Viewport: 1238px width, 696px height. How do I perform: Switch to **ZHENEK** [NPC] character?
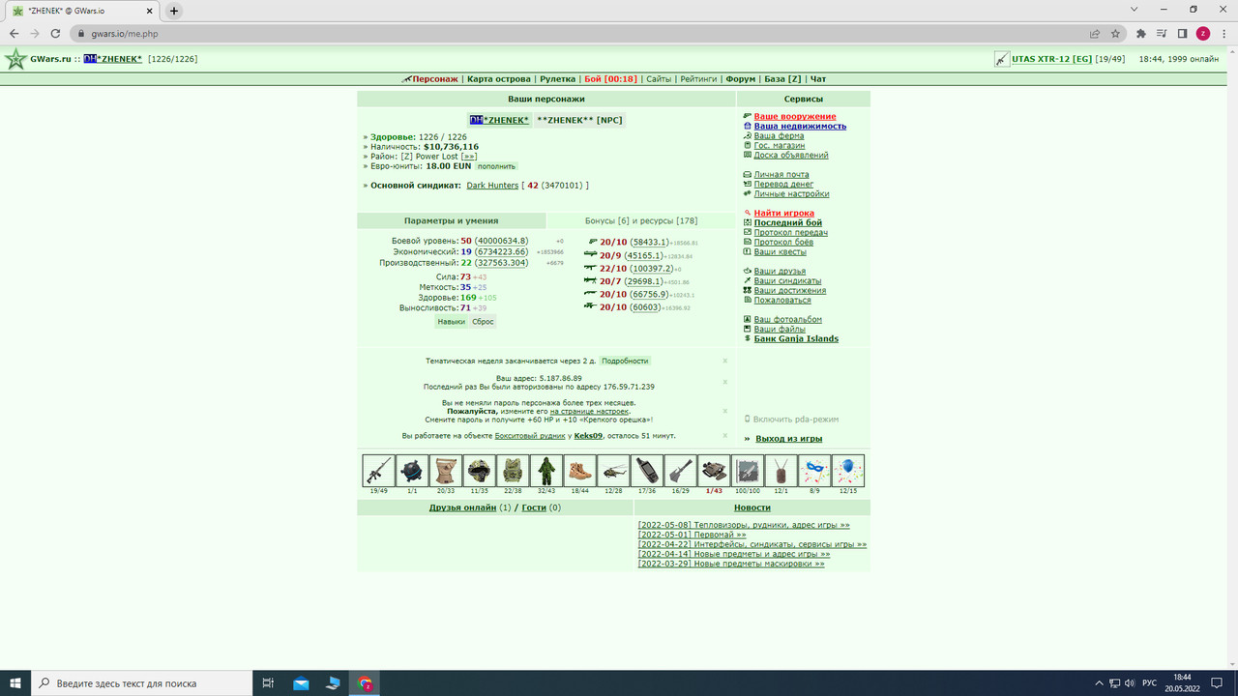click(580, 120)
